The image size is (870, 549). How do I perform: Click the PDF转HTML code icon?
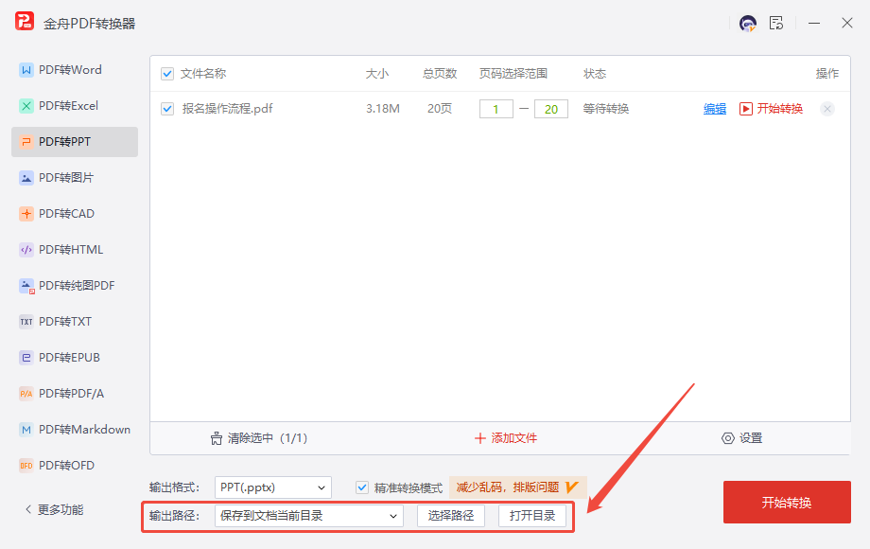click(26, 250)
